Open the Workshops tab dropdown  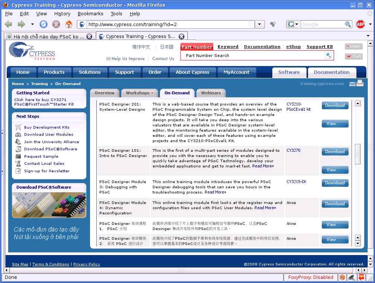140,93
